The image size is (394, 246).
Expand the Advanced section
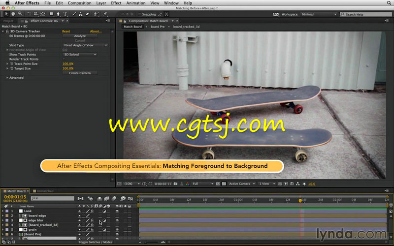point(7,78)
